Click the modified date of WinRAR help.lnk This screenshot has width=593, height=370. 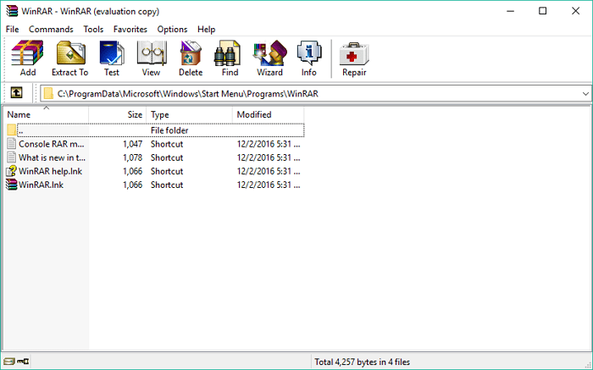click(269, 171)
